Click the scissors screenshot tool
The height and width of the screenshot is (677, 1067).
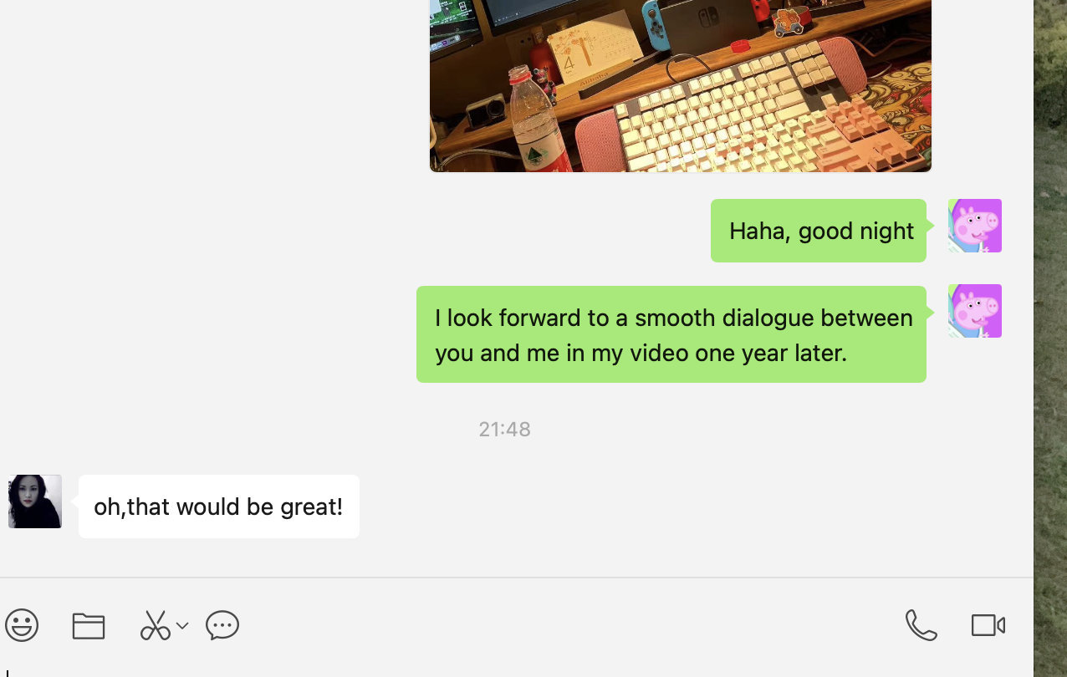(155, 625)
